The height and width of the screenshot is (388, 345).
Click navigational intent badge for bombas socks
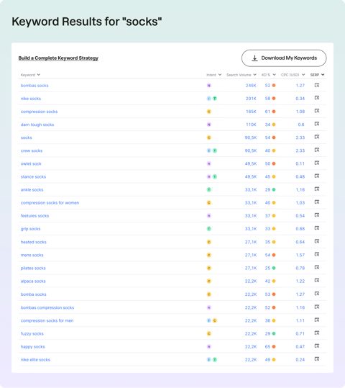point(209,86)
